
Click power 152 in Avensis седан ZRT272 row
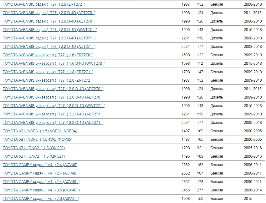pos(200,4)
